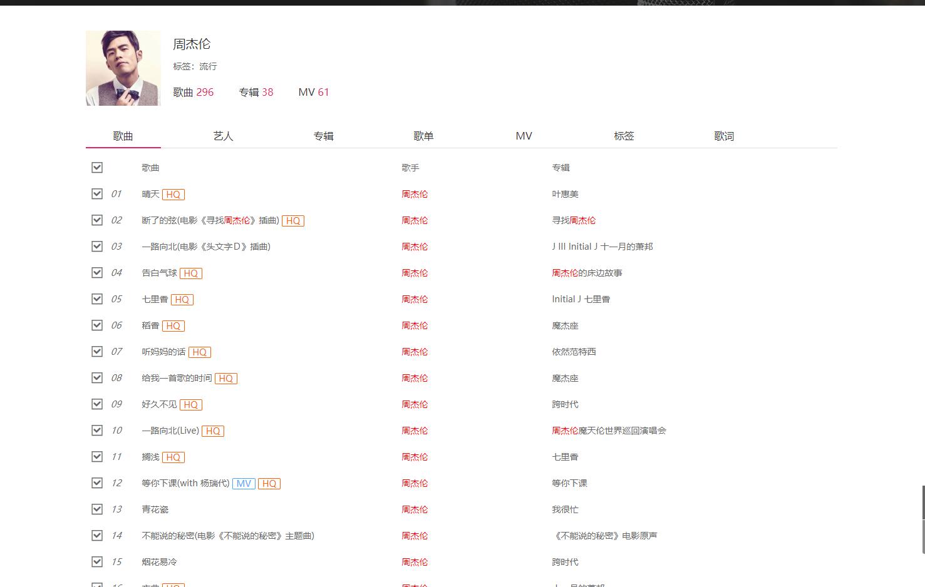This screenshot has height=587, width=925.
Task: Toggle the select-all checkbox in header row
Action: pos(97,167)
